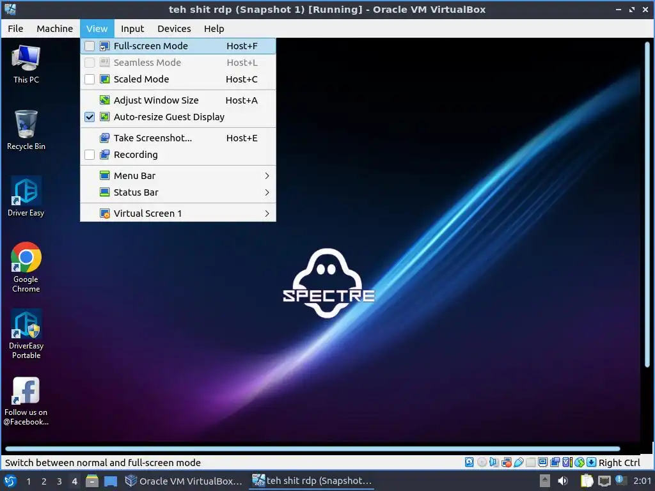Click the optical drive indicator in status bar
The height and width of the screenshot is (491, 655).
(482, 462)
